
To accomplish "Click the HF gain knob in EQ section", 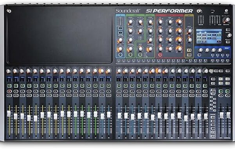I will click(x=160, y=22).
